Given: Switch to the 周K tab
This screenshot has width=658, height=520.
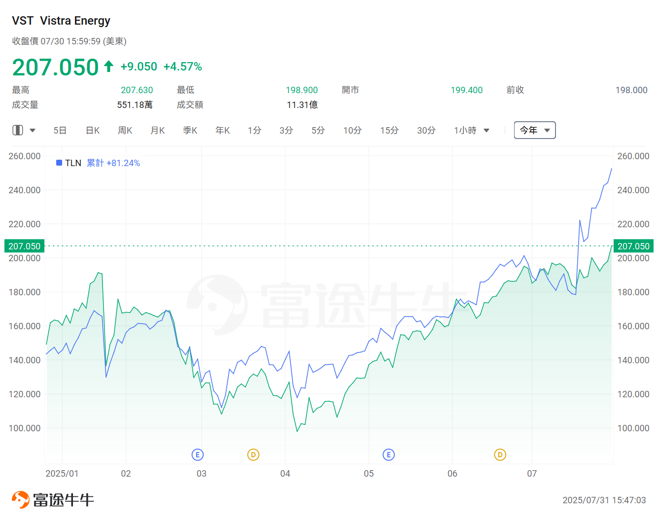Looking at the screenshot, I should pos(125,130).
